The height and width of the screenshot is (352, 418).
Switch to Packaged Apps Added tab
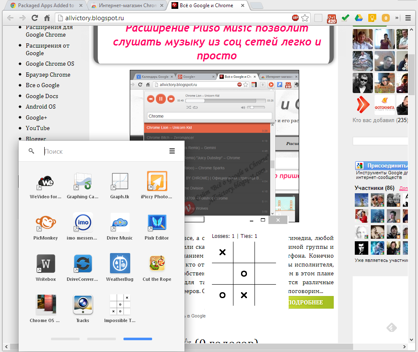[x=46, y=5]
